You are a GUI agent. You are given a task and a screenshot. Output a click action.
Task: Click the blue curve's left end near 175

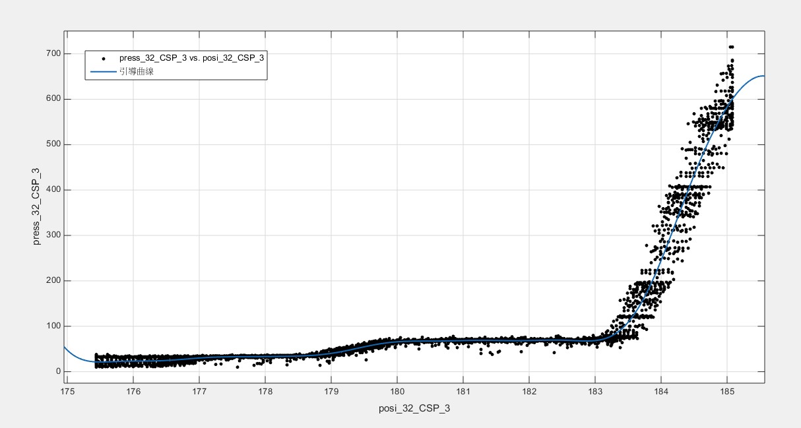click(65, 347)
